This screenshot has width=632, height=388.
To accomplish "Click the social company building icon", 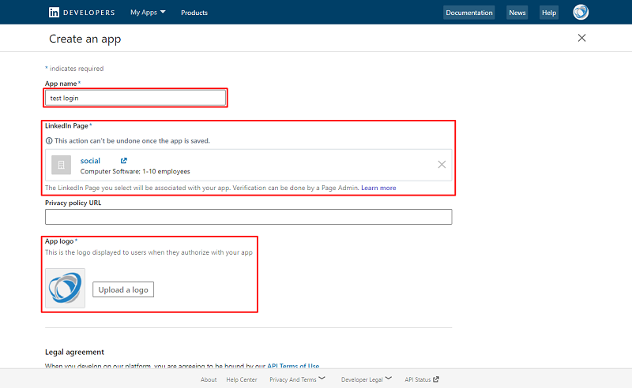I will pyautogui.click(x=62, y=165).
